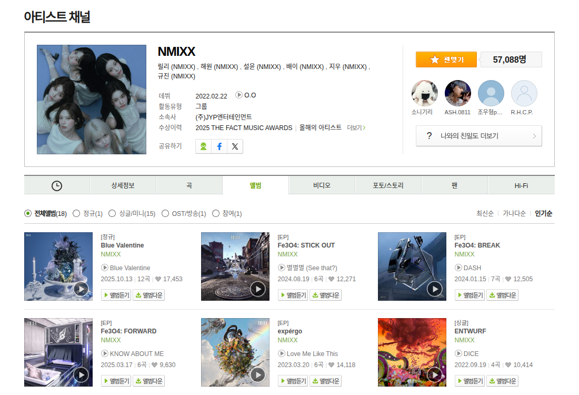Open the recent activity clock tab
Screen dimensions: 579x395
[57, 185]
